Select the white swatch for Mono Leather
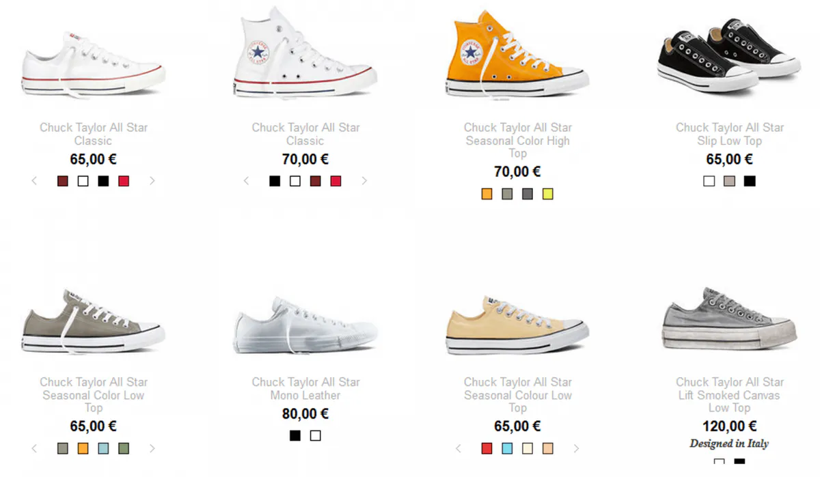This screenshot has height=477, width=820. point(315,435)
